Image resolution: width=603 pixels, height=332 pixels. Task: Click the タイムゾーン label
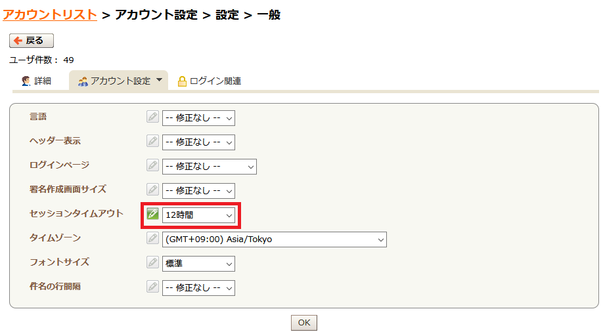coord(55,238)
